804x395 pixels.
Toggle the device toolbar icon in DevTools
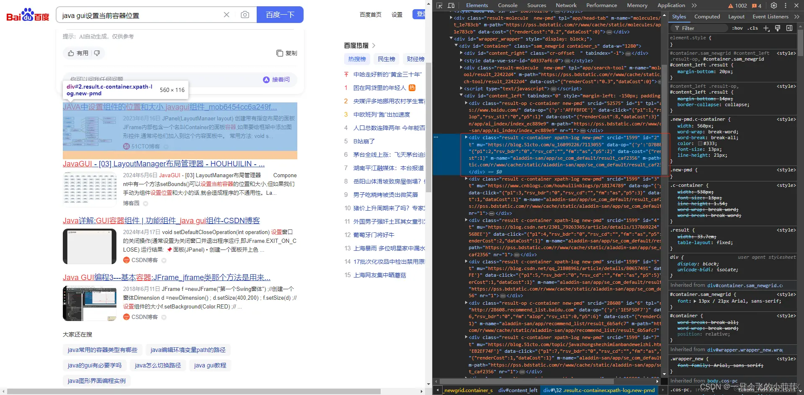point(451,5)
